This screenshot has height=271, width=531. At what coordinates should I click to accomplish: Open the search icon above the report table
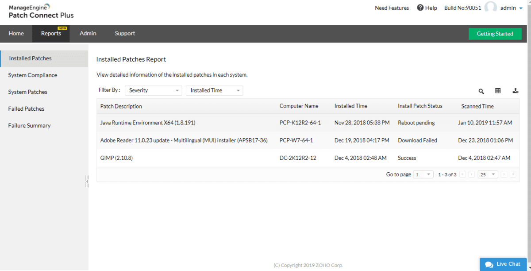(x=481, y=91)
